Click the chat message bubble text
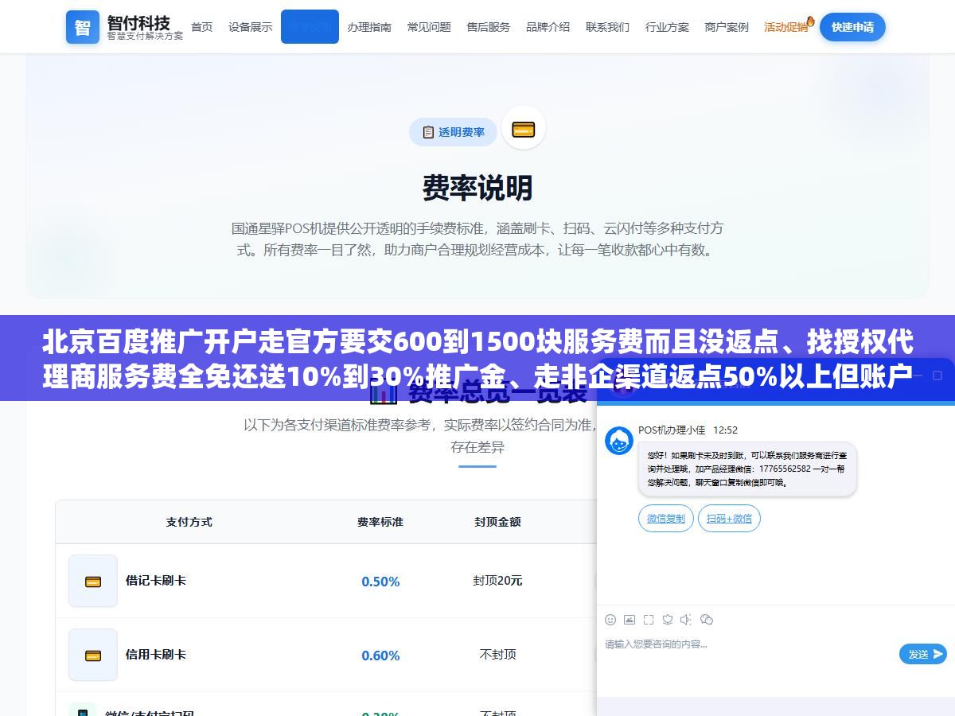The height and width of the screenshot is (716, 955). coord(747,469)
